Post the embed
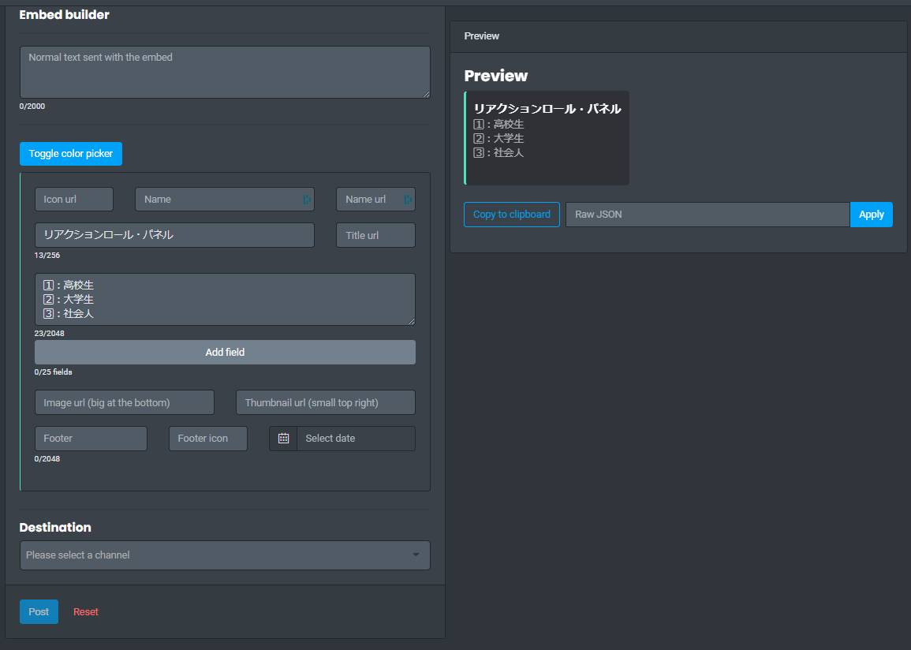911x650 pixels. 38,611
